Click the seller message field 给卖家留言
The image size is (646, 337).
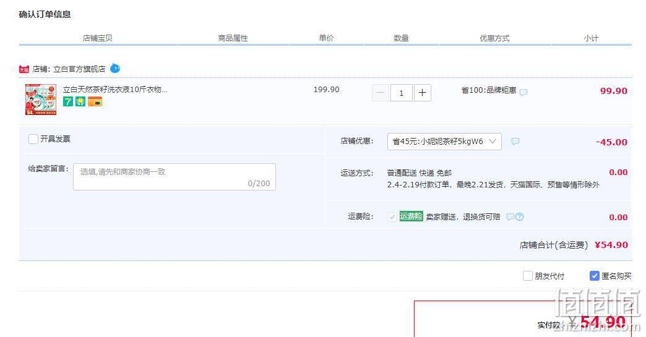174,177
